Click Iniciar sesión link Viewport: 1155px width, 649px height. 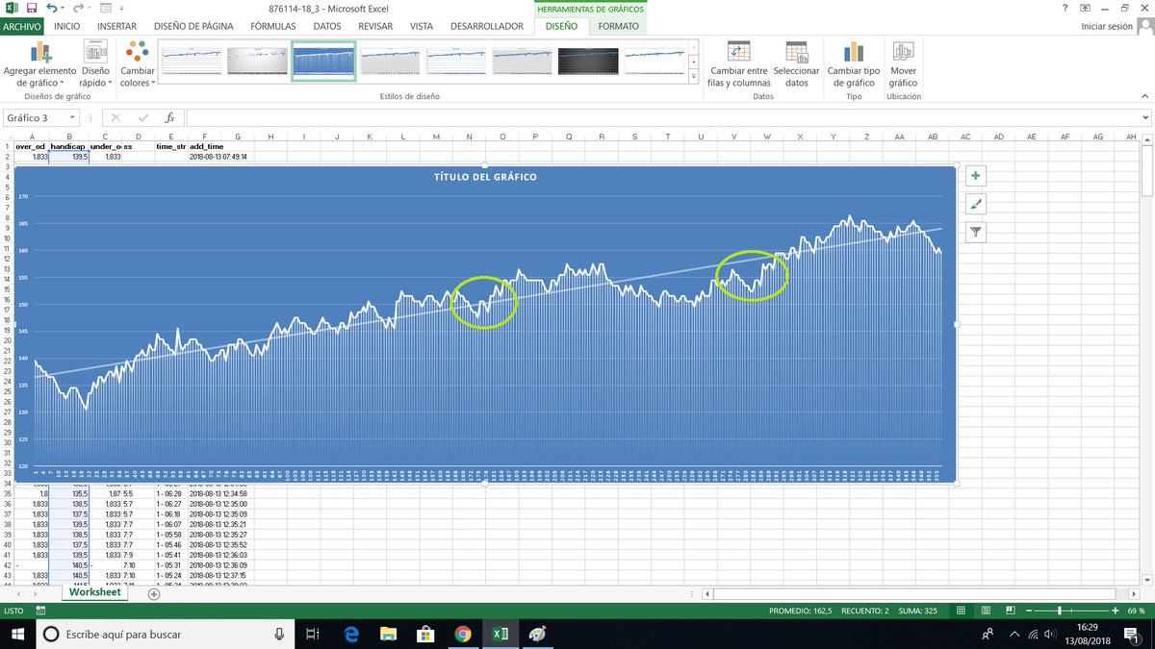[1107, 27]
